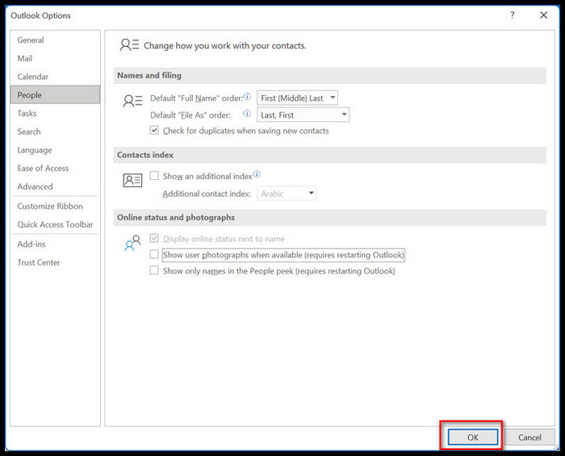
Task: Open the File As order dropdown
Action: click(303, 115)
